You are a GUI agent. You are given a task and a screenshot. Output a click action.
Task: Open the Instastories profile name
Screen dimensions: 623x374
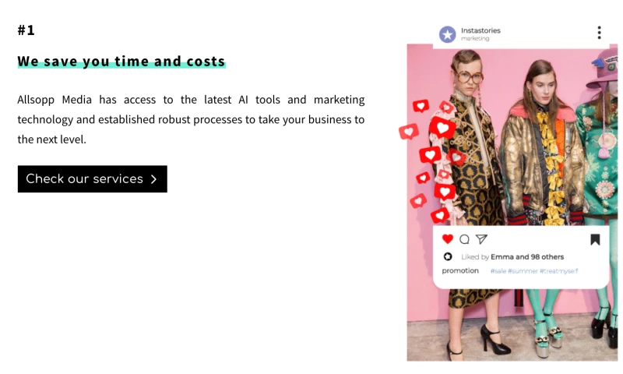(x=480, y=30)
